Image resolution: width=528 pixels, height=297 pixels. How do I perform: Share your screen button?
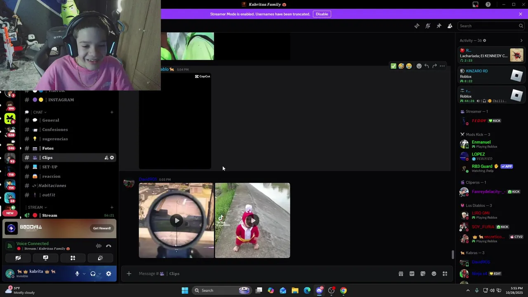(46, 258)
